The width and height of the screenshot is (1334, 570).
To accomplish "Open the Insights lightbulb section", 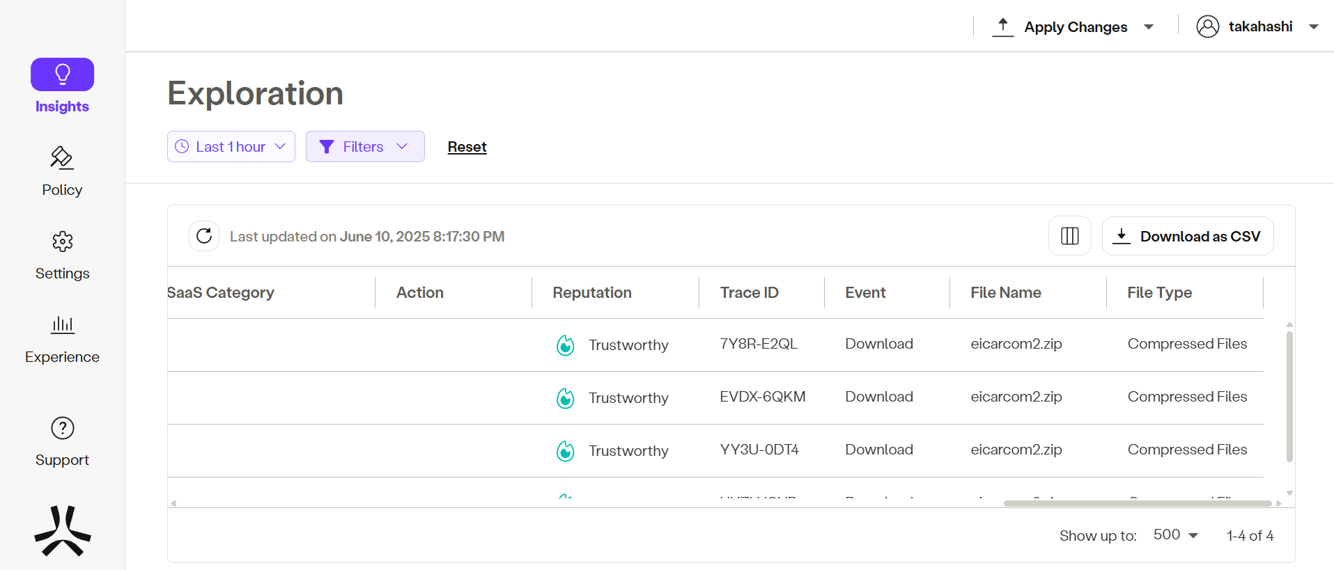I will pyautogui.click(x=62, y=75).
